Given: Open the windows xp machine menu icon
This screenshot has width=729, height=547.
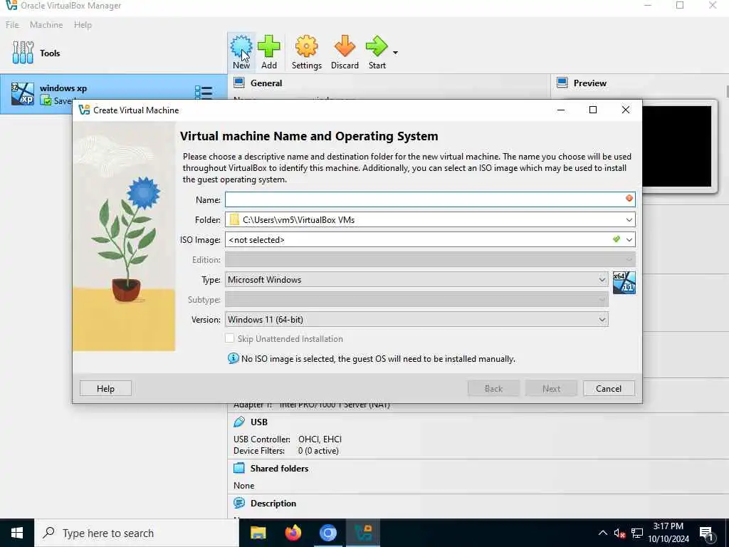Looking at the screenshot, I should (203, 93).
